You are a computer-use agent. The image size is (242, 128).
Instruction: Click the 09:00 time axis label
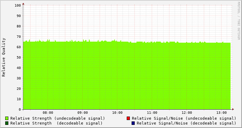pyautogui.click(x=83, y=113)
